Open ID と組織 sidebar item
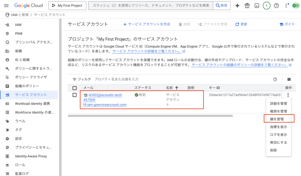Image resolution: width=301 pixels, height=176 pixels. (x=29, y=60)
